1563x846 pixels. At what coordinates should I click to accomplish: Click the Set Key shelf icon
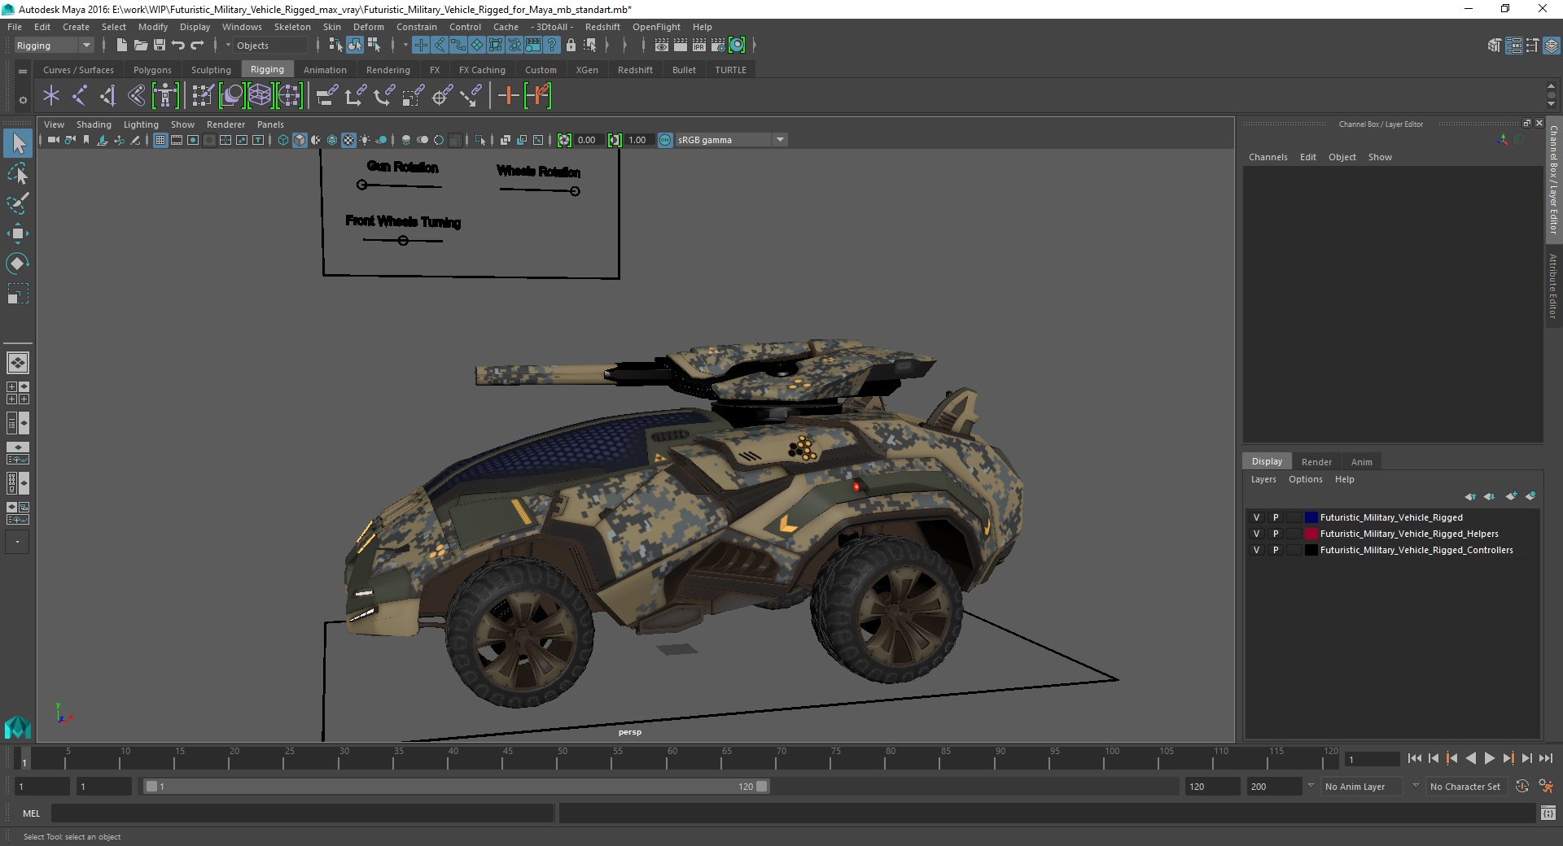(509, 96)
